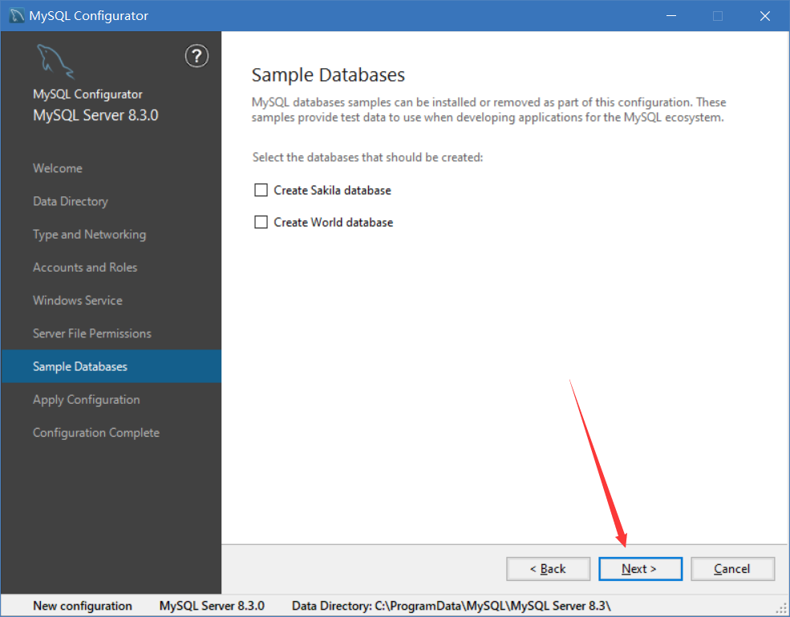Close the MySQL Configurator window

[765, 15]
